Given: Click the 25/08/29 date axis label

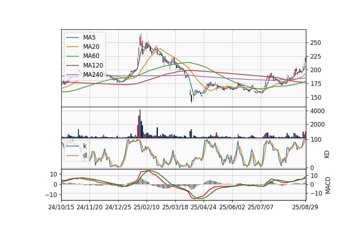Looking at the screenshot, I should (x=305, y=207).
